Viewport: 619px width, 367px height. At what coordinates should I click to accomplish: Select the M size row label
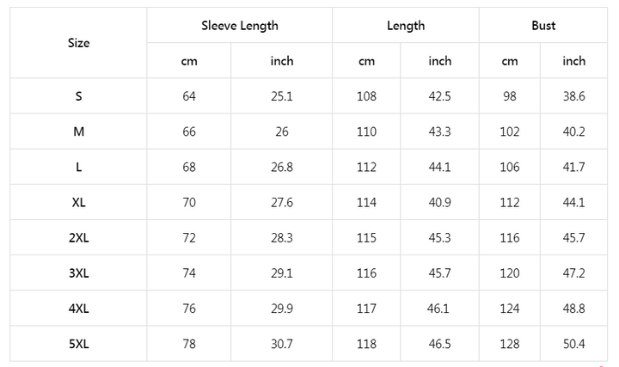[x=78, y=132]
